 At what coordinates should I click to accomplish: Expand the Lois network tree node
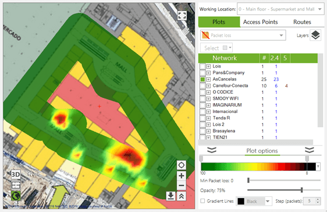(x=208, y=66)
